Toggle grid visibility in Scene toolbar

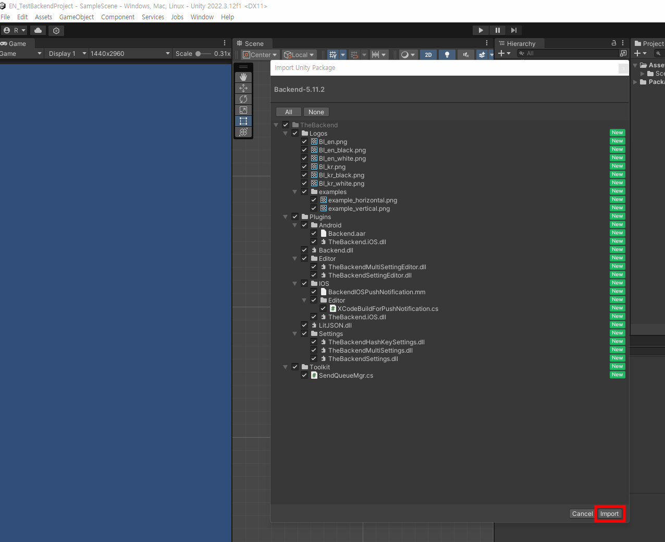(x=332, y=54)
